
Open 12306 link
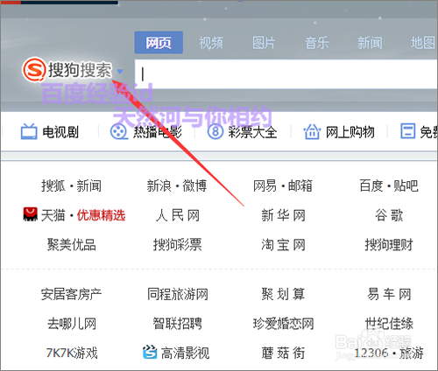pyautogui.click(x=371, y=353)
